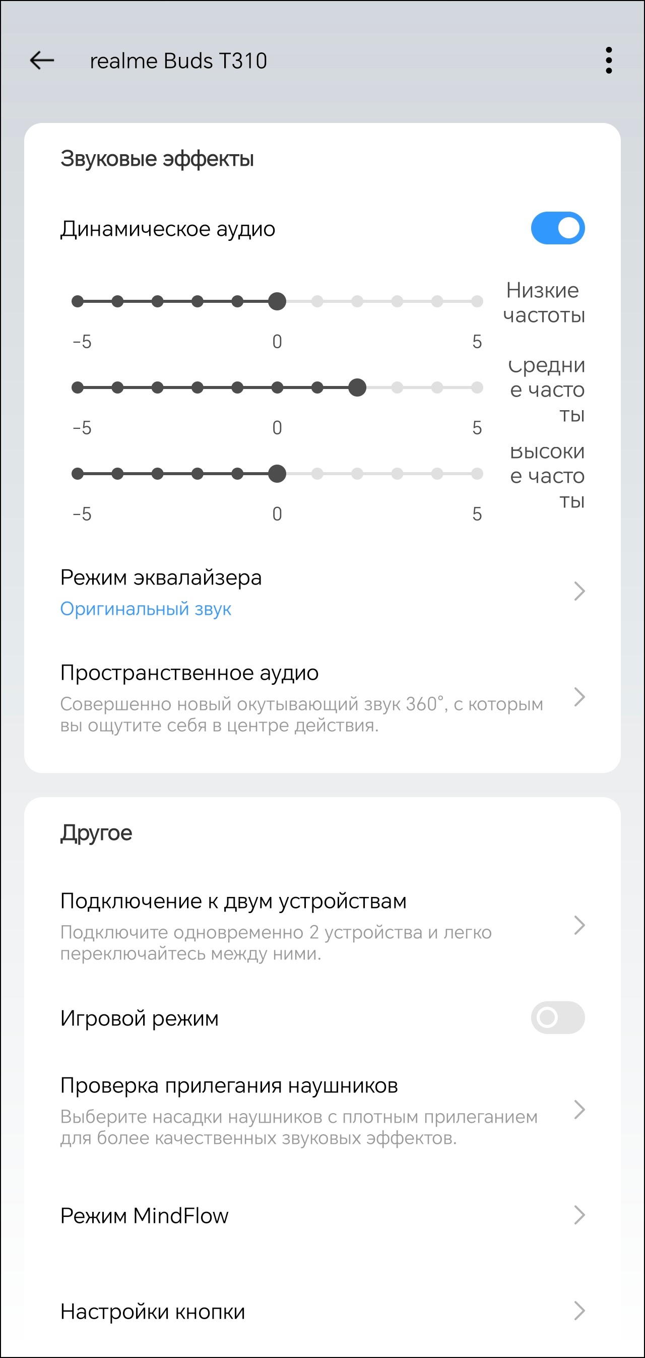Click chevron next to Режим MindFlow

tap(579, 1215)
